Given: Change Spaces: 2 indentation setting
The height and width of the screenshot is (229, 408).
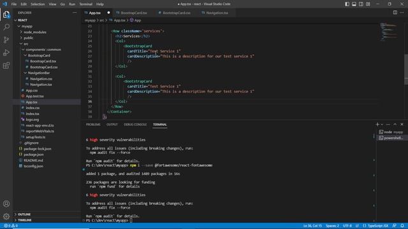Looking at the screenshot, I should pos(332,226).
